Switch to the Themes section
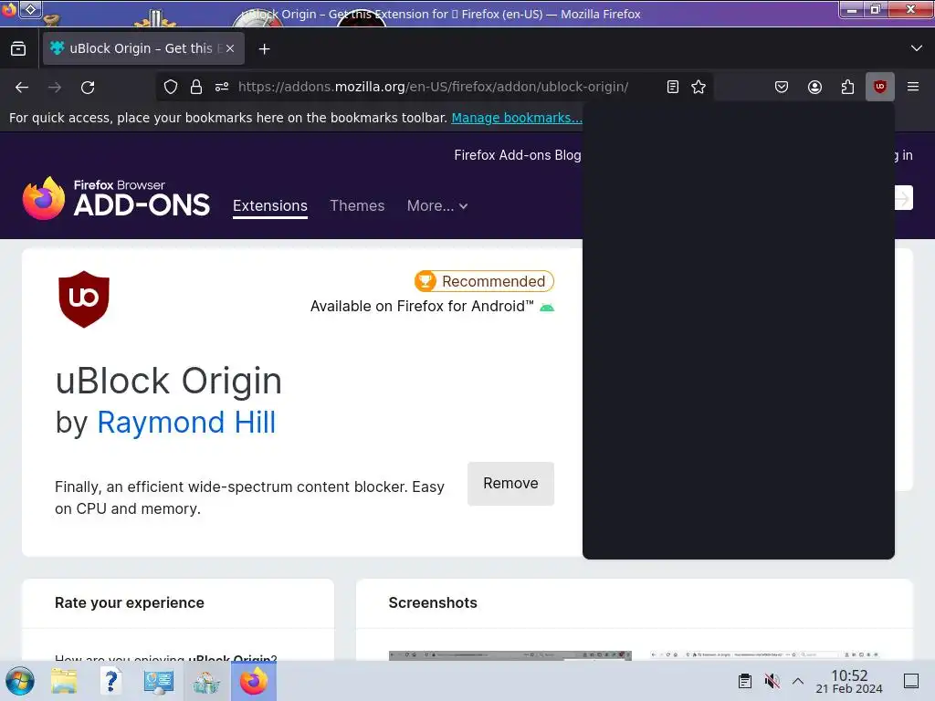Viewport: 935px width, 701px height. [357, 205]
